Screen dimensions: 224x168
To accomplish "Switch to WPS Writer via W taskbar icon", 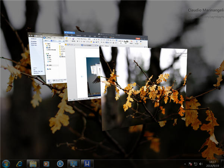I will [87, 164].
